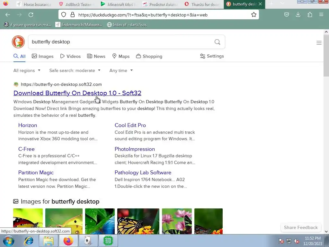This screenshot has width=329, height=247.
Task: Open Download Butterfly On Desktop 1.0 link
Action: [77, 93]
